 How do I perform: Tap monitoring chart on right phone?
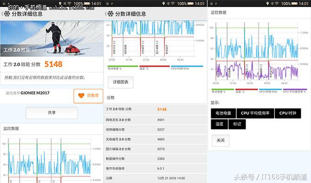pyautogui.click(x=257, y=53)
